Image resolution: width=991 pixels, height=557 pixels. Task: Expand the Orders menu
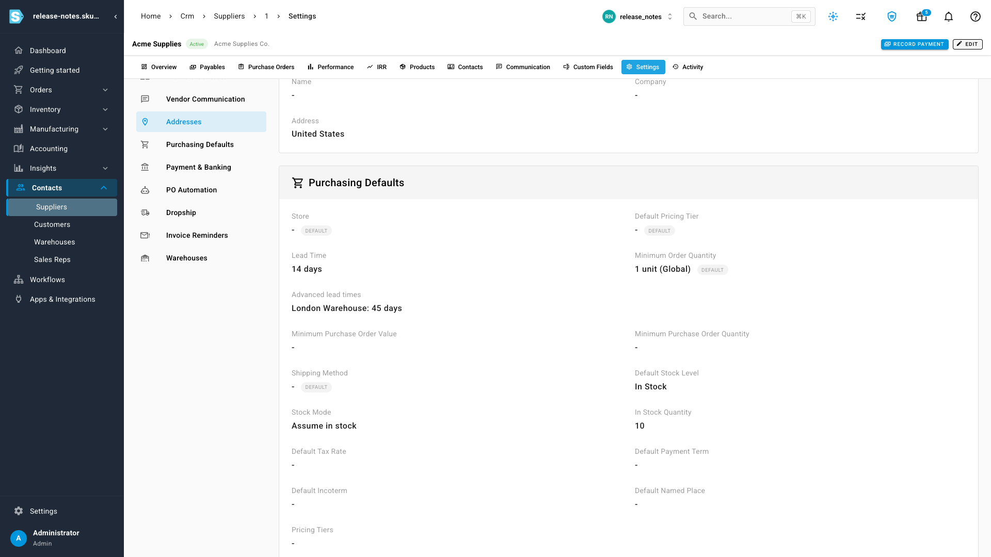point(61,90)
